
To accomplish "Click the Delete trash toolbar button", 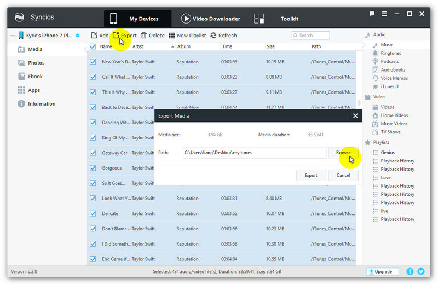I will pyautogui.click(x=153, y=36).
